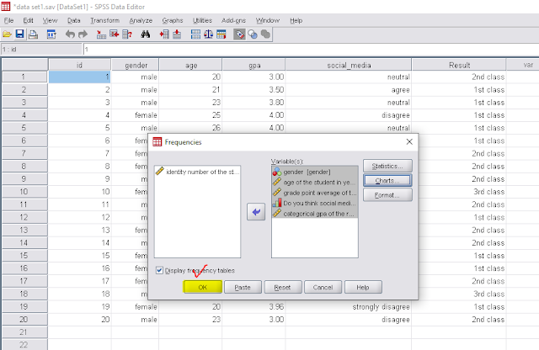Click the Cancel button in Frequencies
This screenshot has width=539, height=350.
(x=323, y=287)
